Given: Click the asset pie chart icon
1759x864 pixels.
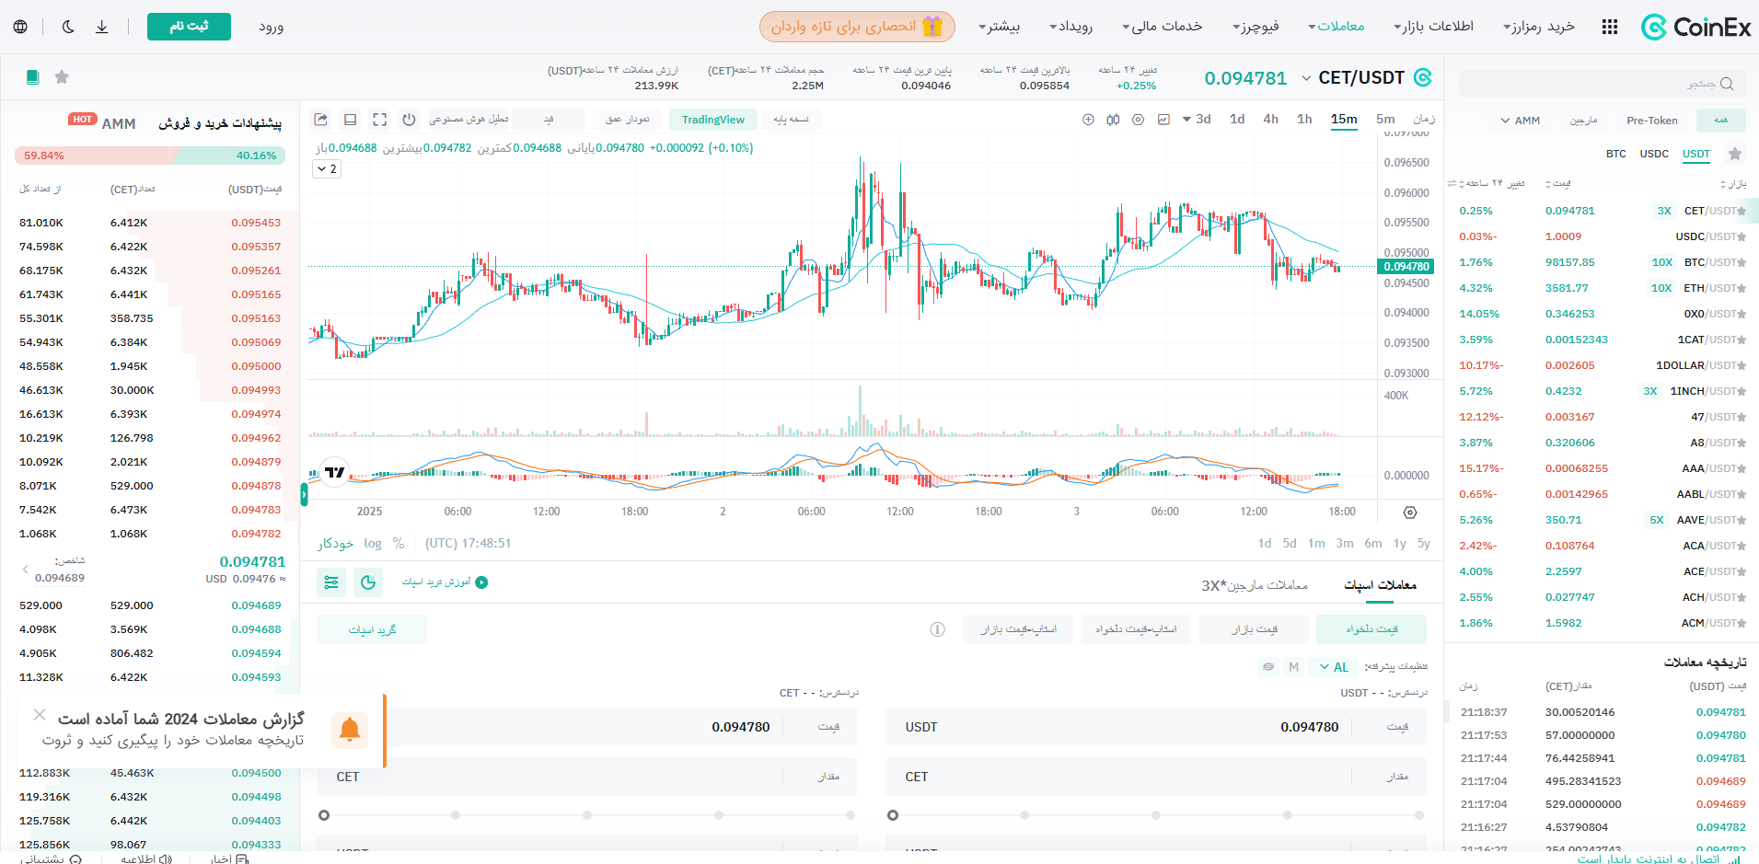Looking at the screenshot, I should (x=368, y=582).
